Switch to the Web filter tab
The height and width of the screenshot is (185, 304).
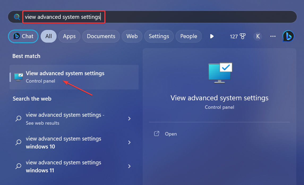pos(132,36)
